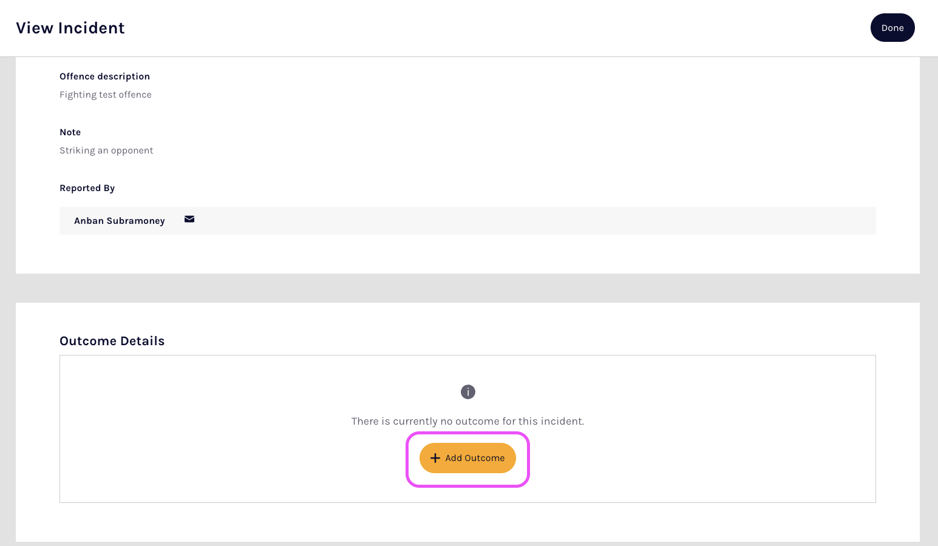Viewport: 938px width, 546px height.
Task: Click the plus icon beside Add Outcome
Action: [435, 458]
